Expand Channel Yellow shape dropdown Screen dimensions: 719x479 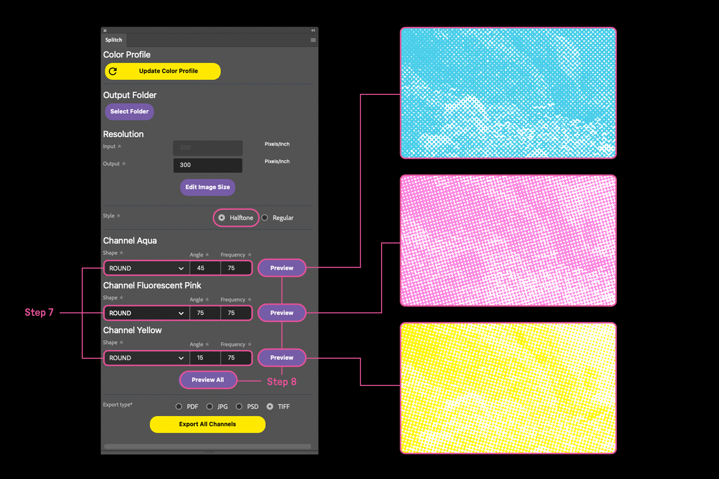146,358
